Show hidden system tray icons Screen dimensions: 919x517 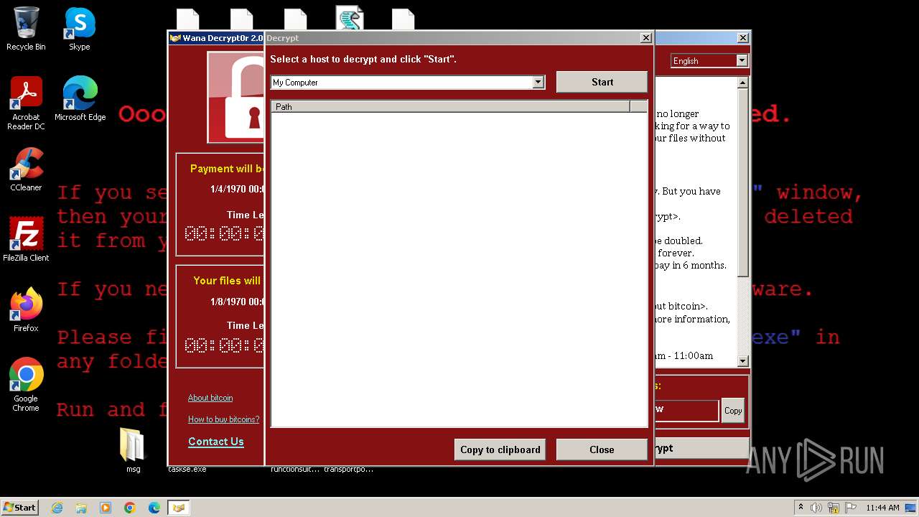coord(801,508)
